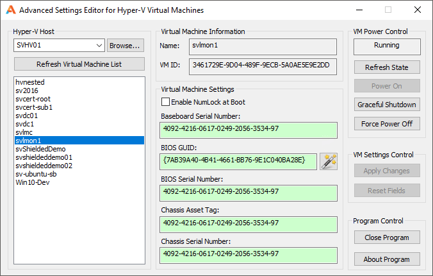Edit the Chassis Asset Tag field
Image resolution: width=433 pixels, height=276 pixels.
(x=249, y=225)
